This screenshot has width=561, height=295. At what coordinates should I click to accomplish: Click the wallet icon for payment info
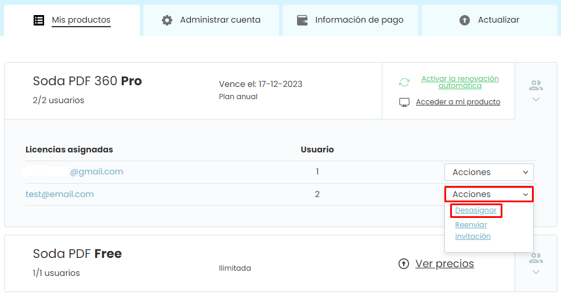pos(302,20)
